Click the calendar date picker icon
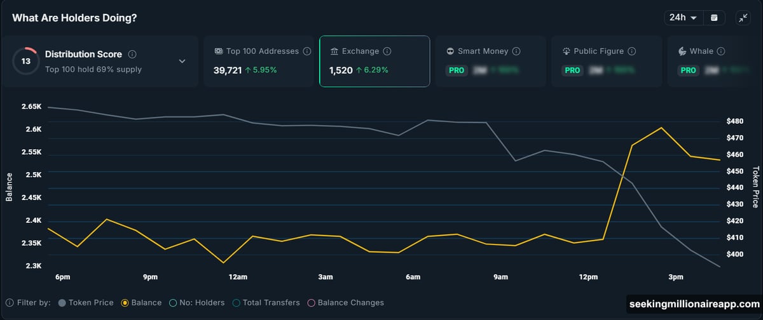The width and height of the screenshot is (763, 320). 714,18
